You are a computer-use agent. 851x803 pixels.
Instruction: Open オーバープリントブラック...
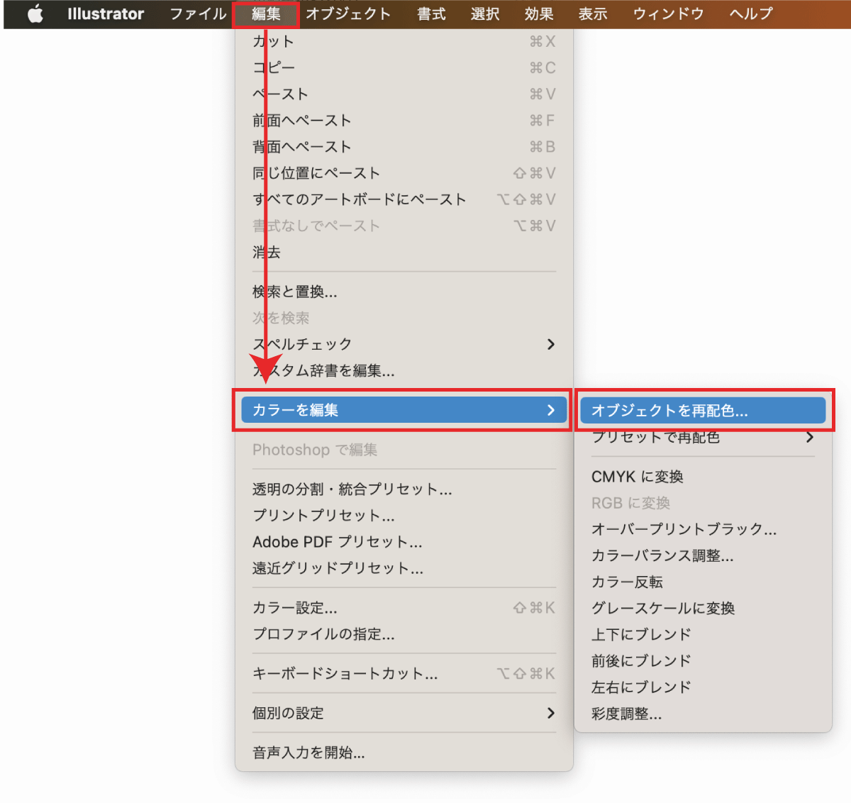tap(703, 529)
